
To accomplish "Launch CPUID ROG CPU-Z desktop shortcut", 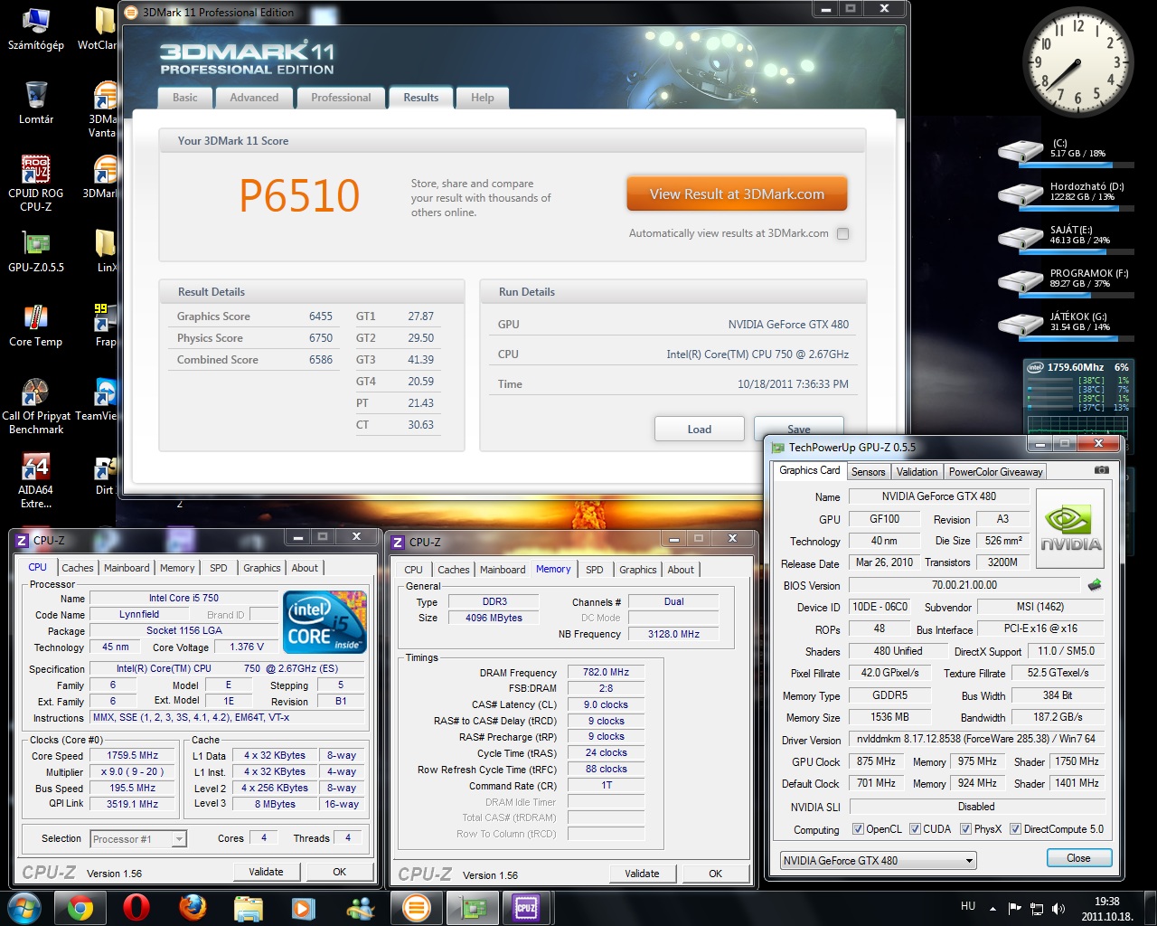I will [x=36, y=184].
